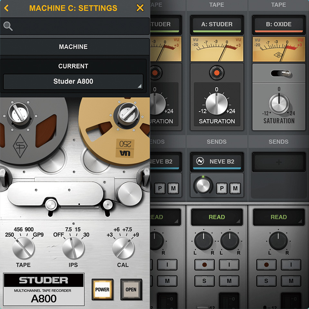The image size is (309, 309).
Task: Open the partially hidden leftmost READ dropdown
Action: 165,217
